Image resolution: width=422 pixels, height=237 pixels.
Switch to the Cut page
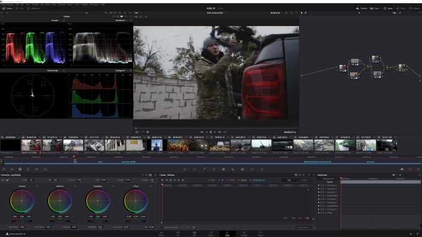click(178, 233)
